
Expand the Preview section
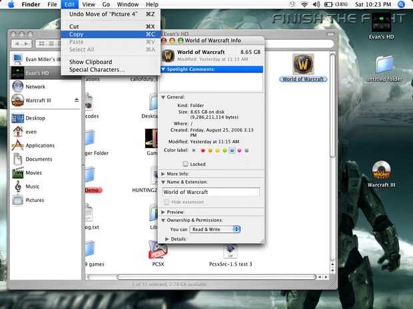click(163, 212)
